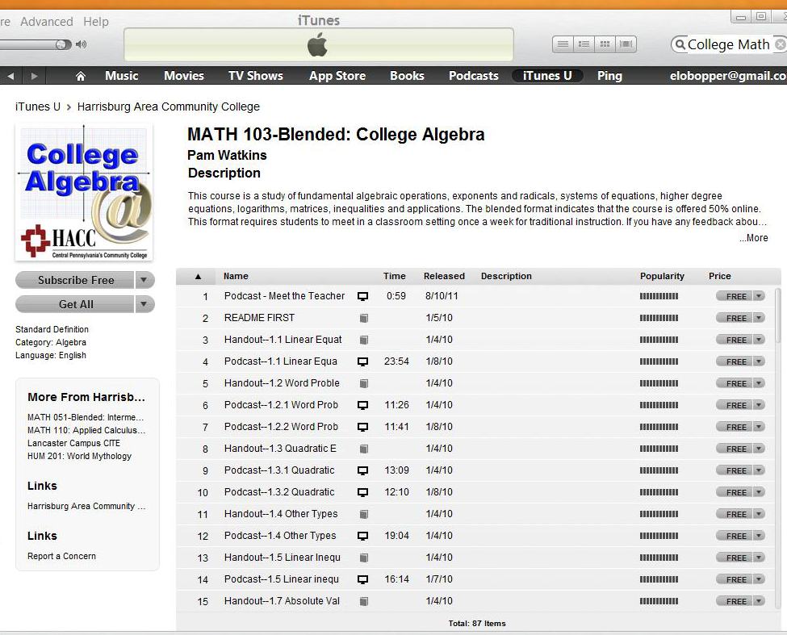Click video icon for Podcast--1.1 Linear Equa
This screenshot has height=635, width=787.
(363, 361)
